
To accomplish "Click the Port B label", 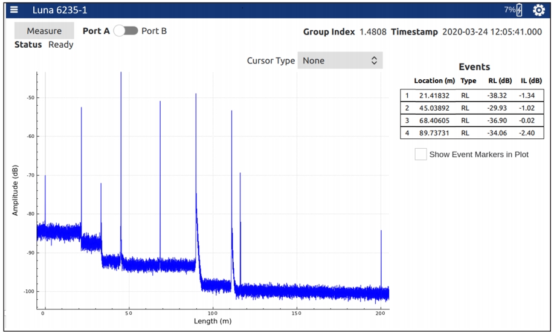I will (154, 31).
